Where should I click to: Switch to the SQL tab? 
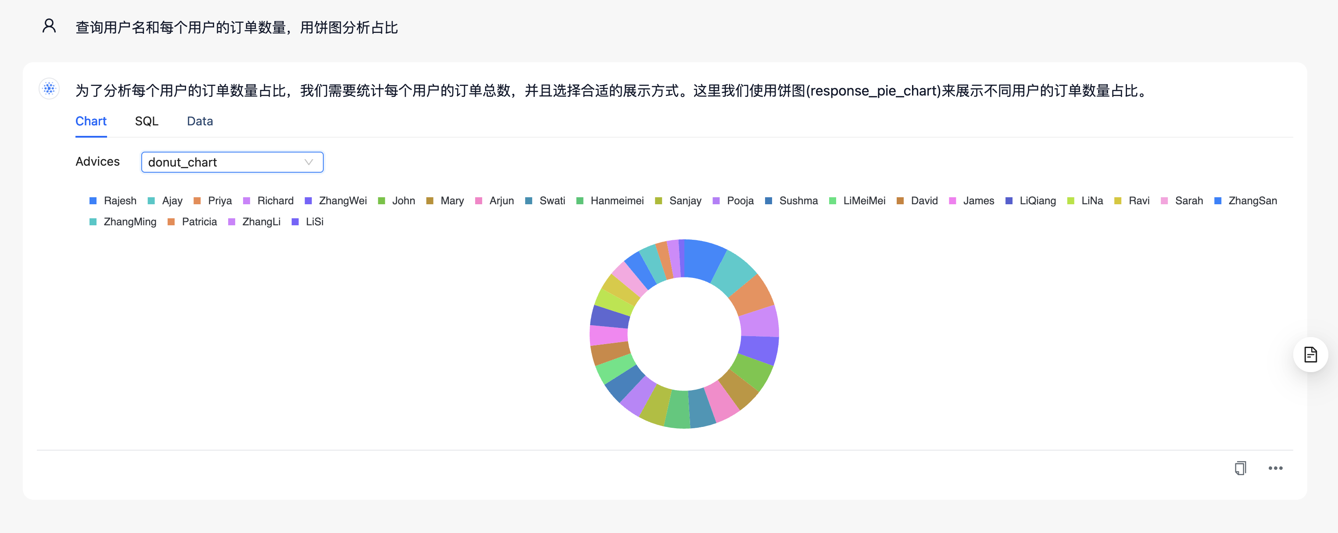tap(147, 121)
